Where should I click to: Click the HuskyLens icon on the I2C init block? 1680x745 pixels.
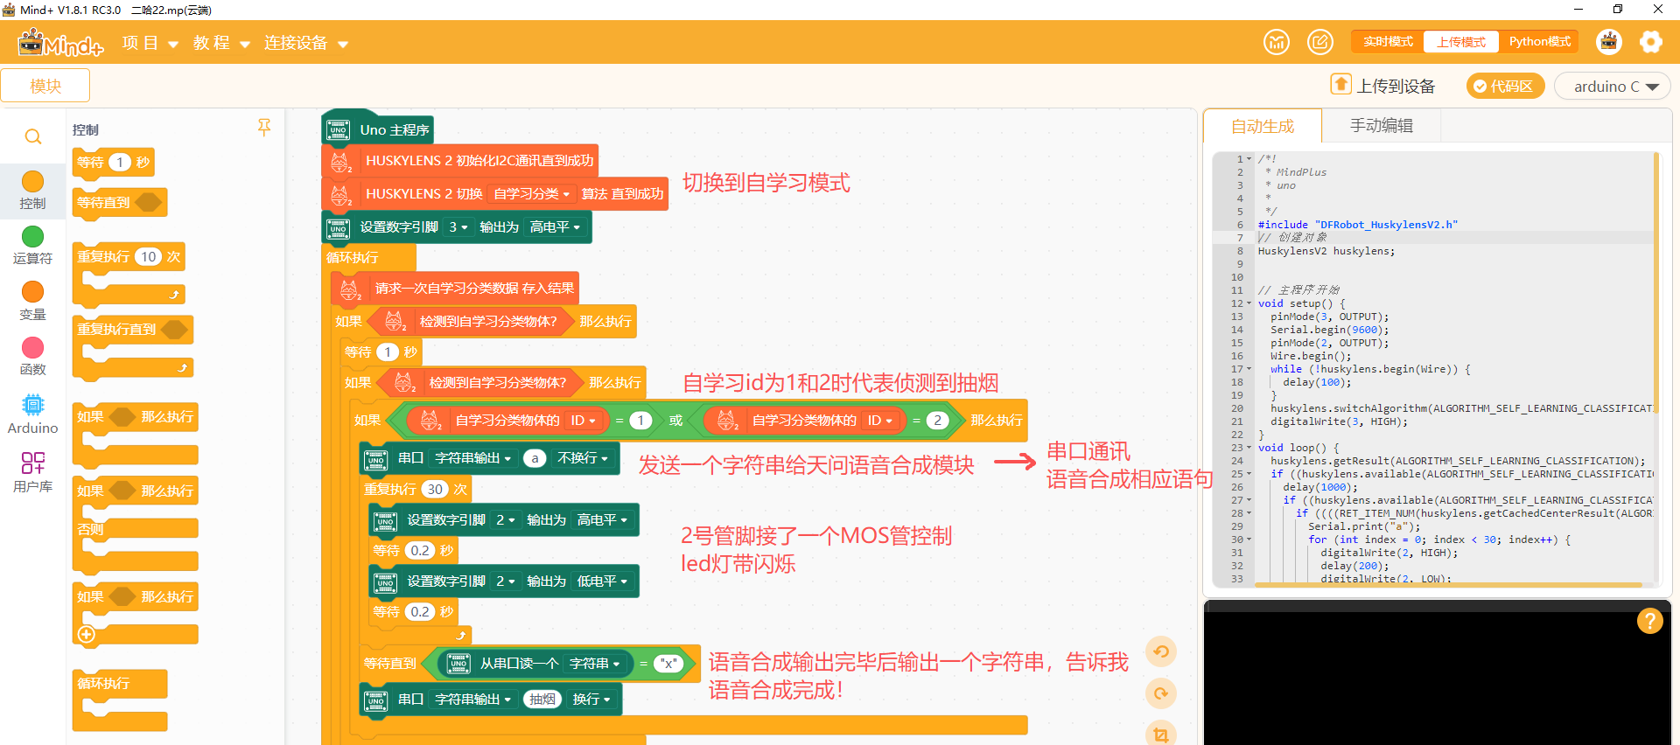[x=340, y=162]
